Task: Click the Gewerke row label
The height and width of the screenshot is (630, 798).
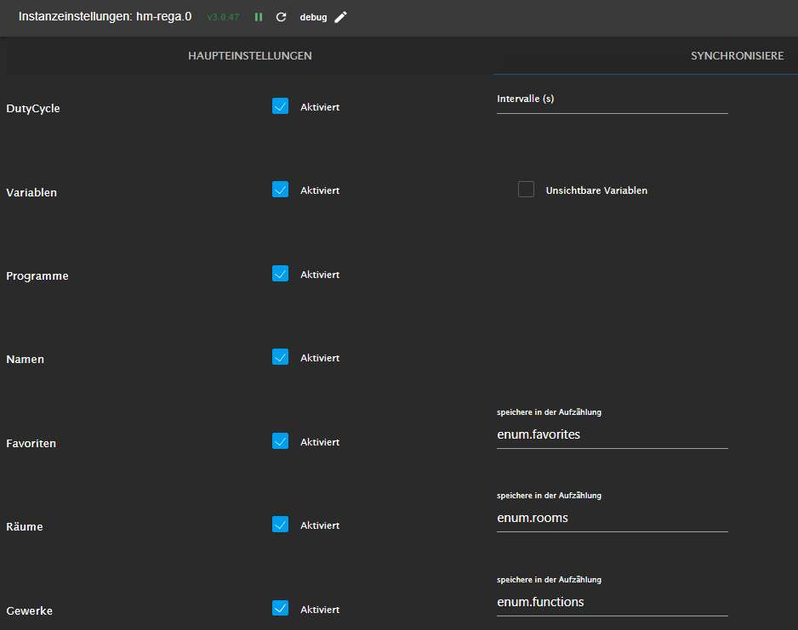Action: [30, 611]
